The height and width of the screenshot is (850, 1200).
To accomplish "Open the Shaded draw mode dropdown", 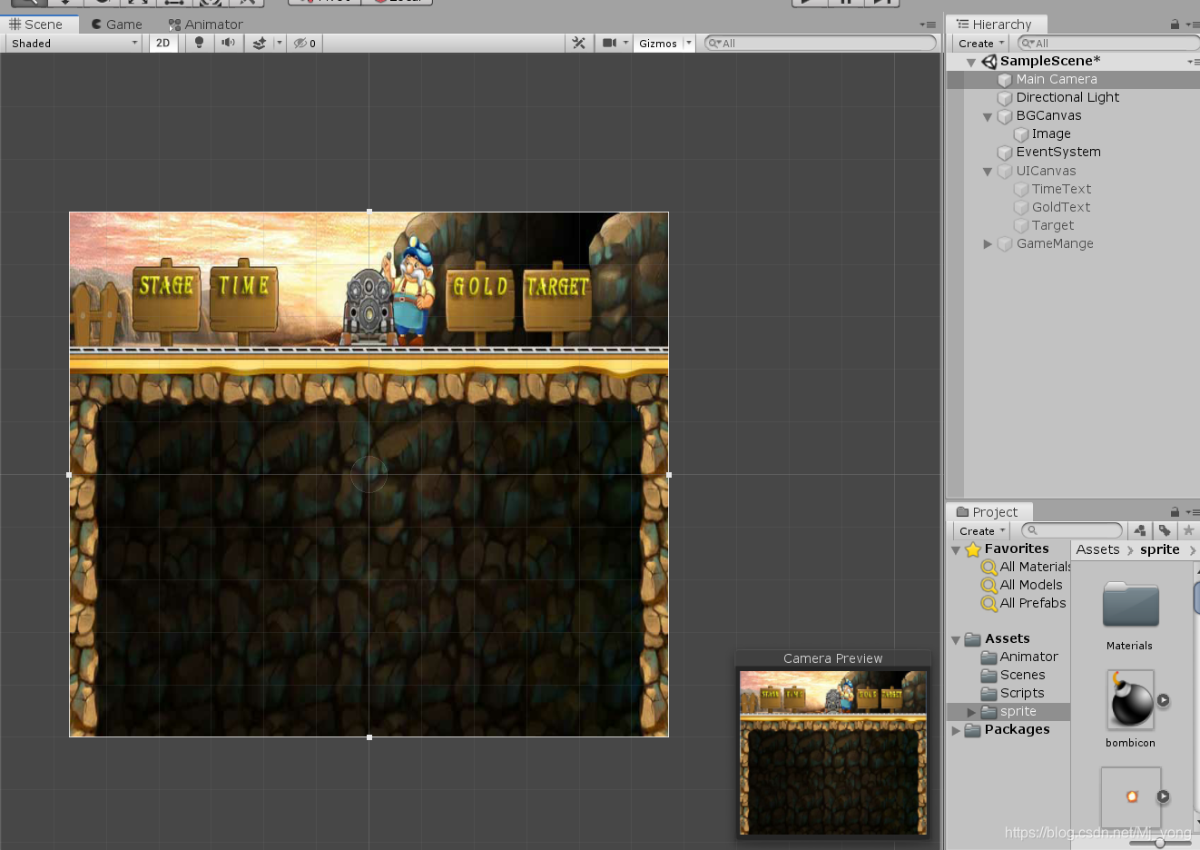I will click(x=74, y=43).
